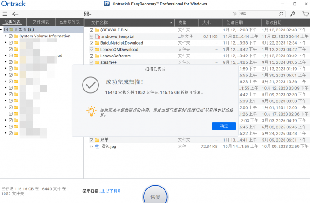Expand the System Volume Information node

click(x=5, y=36)
